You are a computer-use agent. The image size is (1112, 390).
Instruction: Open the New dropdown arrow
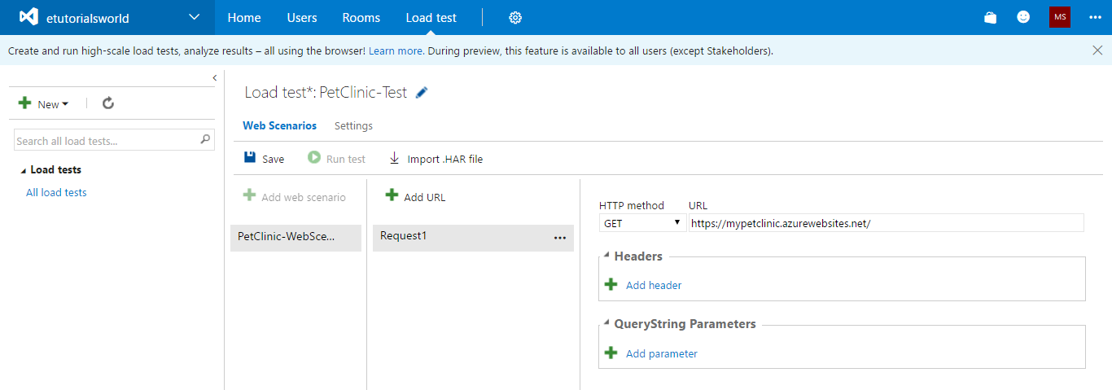coord(65,103)
